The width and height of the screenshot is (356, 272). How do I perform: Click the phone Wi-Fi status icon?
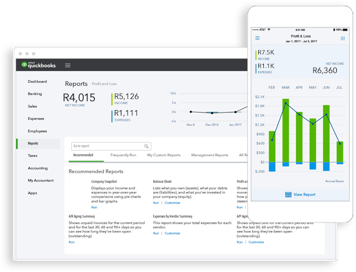coord(269,29)
